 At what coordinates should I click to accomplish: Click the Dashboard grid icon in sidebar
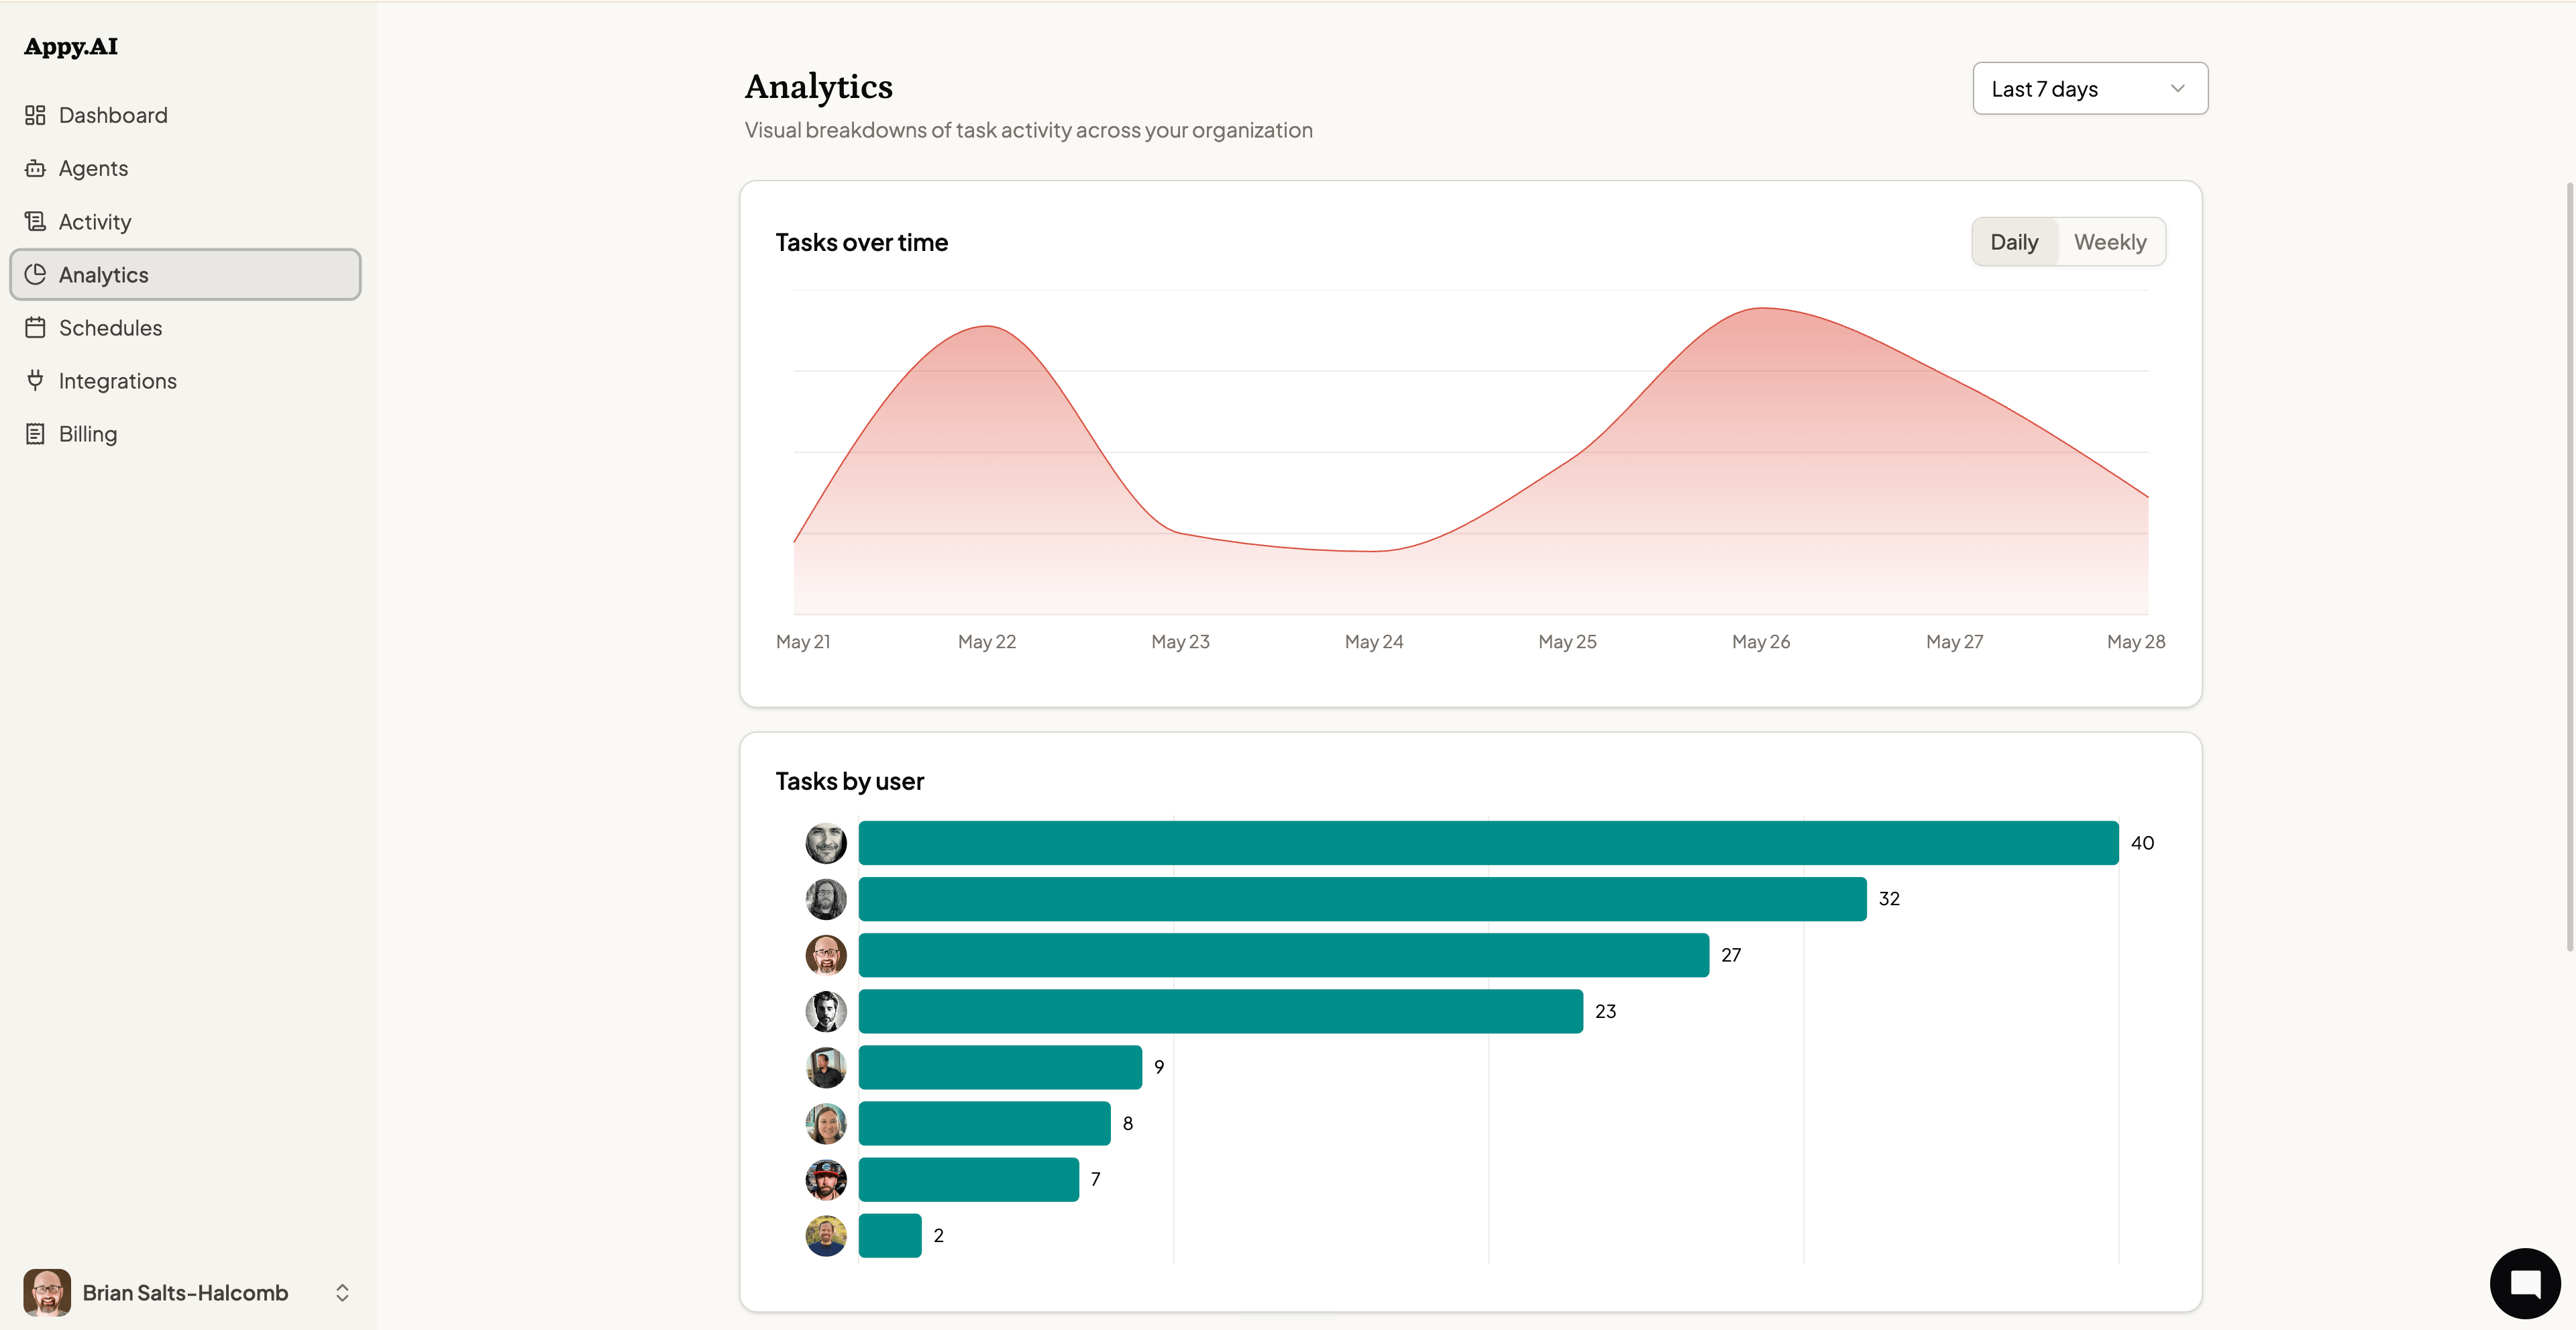click(x=35, y=115)
